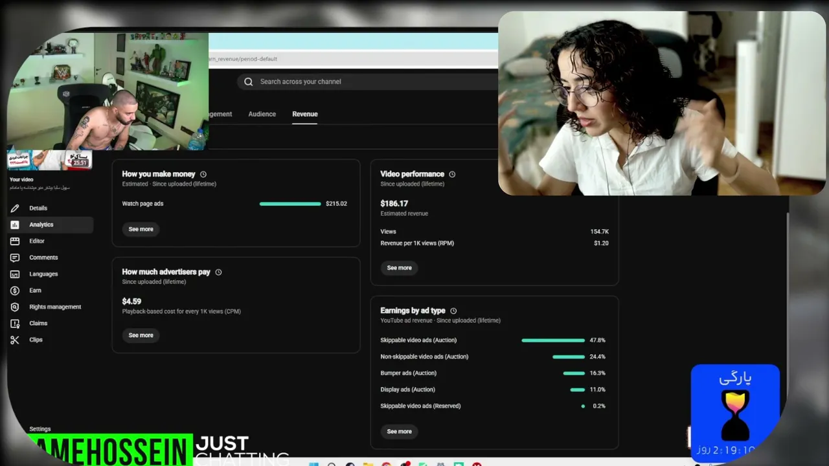Open the Editor clapperboard icon
Screen dimensions: 829x466
(x=15, y=241)
